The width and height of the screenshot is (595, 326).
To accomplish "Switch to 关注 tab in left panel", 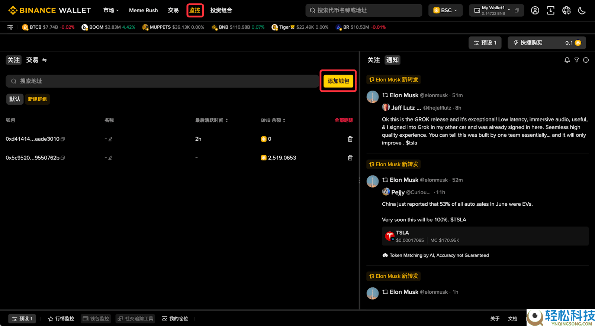I will click(x=14, y=60).
